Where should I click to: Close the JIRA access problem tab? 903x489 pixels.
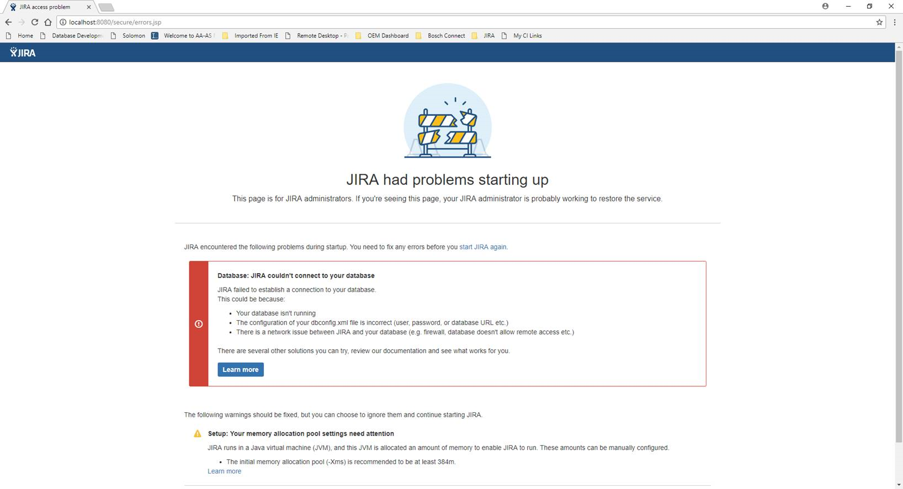89,7
